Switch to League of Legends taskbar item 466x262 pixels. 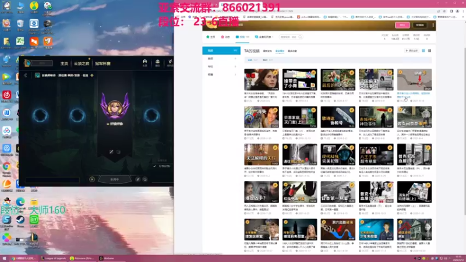click(54, 259)
